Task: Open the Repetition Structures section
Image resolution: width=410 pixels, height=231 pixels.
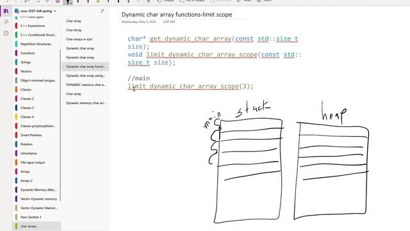Action: tap(36, 44)
